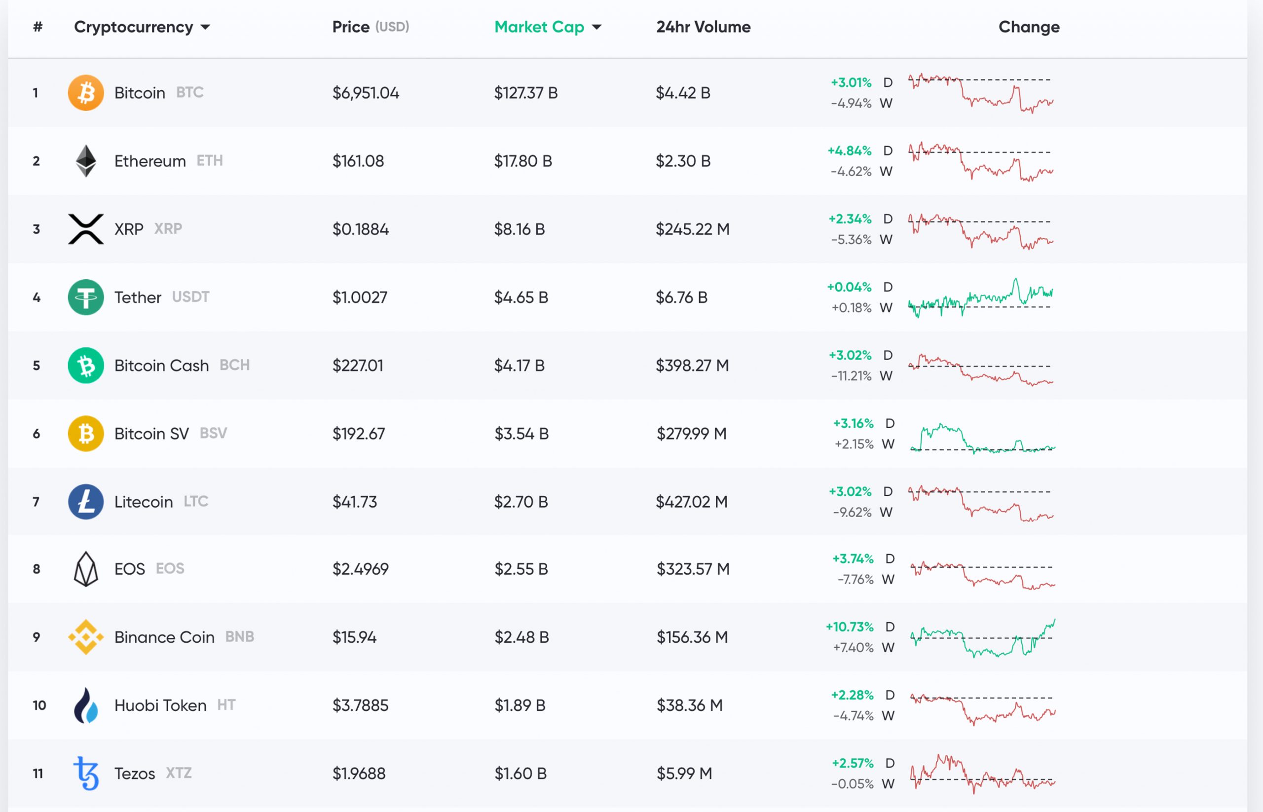Click the Ethereum weekly sparkline chart
1263x812 pixels.
(x=981, y=161)
